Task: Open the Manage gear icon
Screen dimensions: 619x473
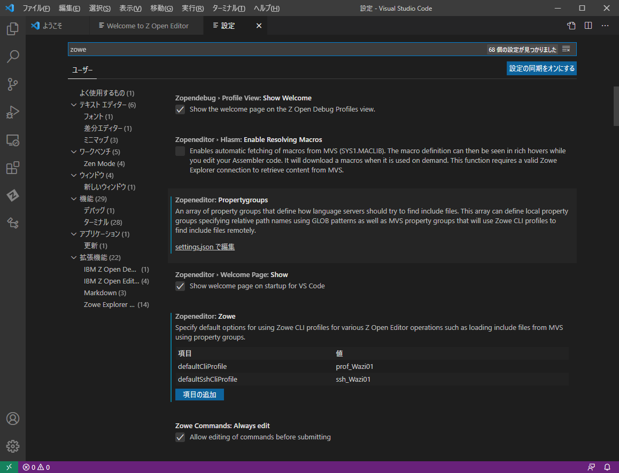Action: pyautogui.click(x=13, y=446)
